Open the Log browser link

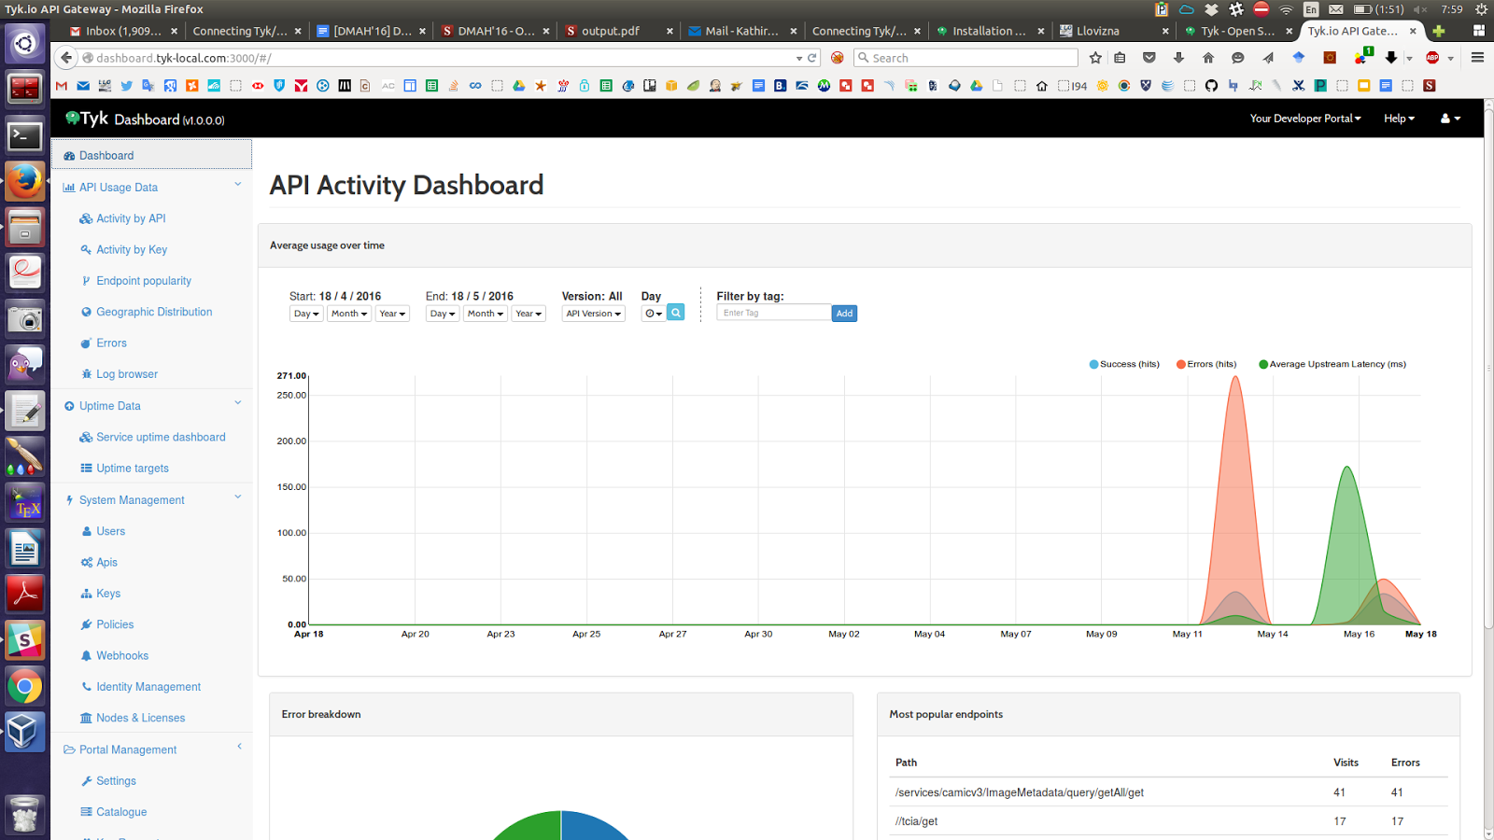click(127, 374)
